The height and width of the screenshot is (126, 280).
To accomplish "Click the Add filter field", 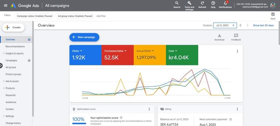I will tap(101, 16).
